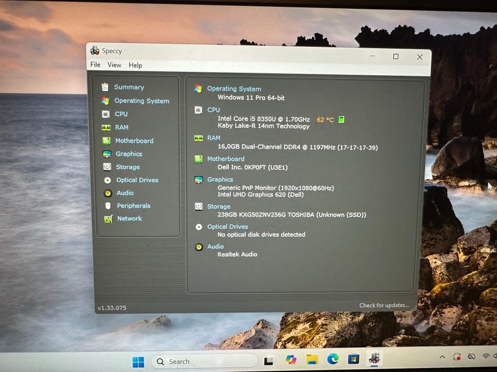Open Network section in the sidebar
The height and width of the screenshot is (372, 497).
(x=129, y=218)
